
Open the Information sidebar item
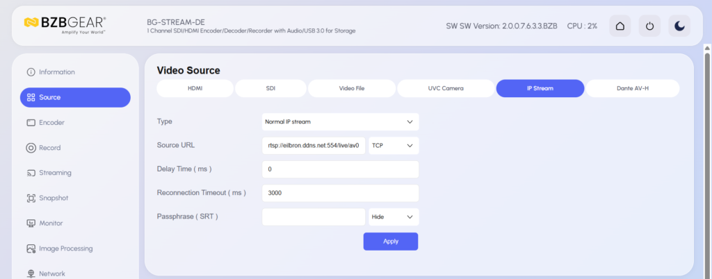pyautogui.click(x=56, y=72)
